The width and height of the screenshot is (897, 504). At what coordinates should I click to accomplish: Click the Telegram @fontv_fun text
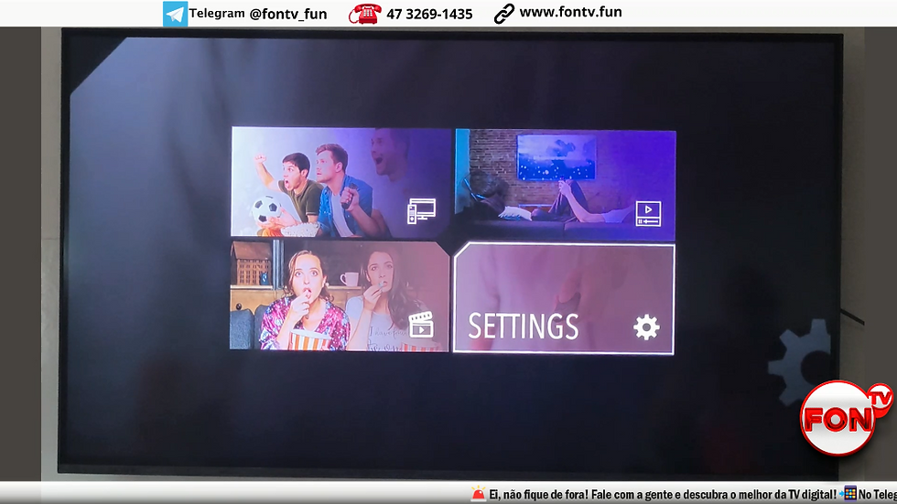pyautogui.click(x=258, y=14)
